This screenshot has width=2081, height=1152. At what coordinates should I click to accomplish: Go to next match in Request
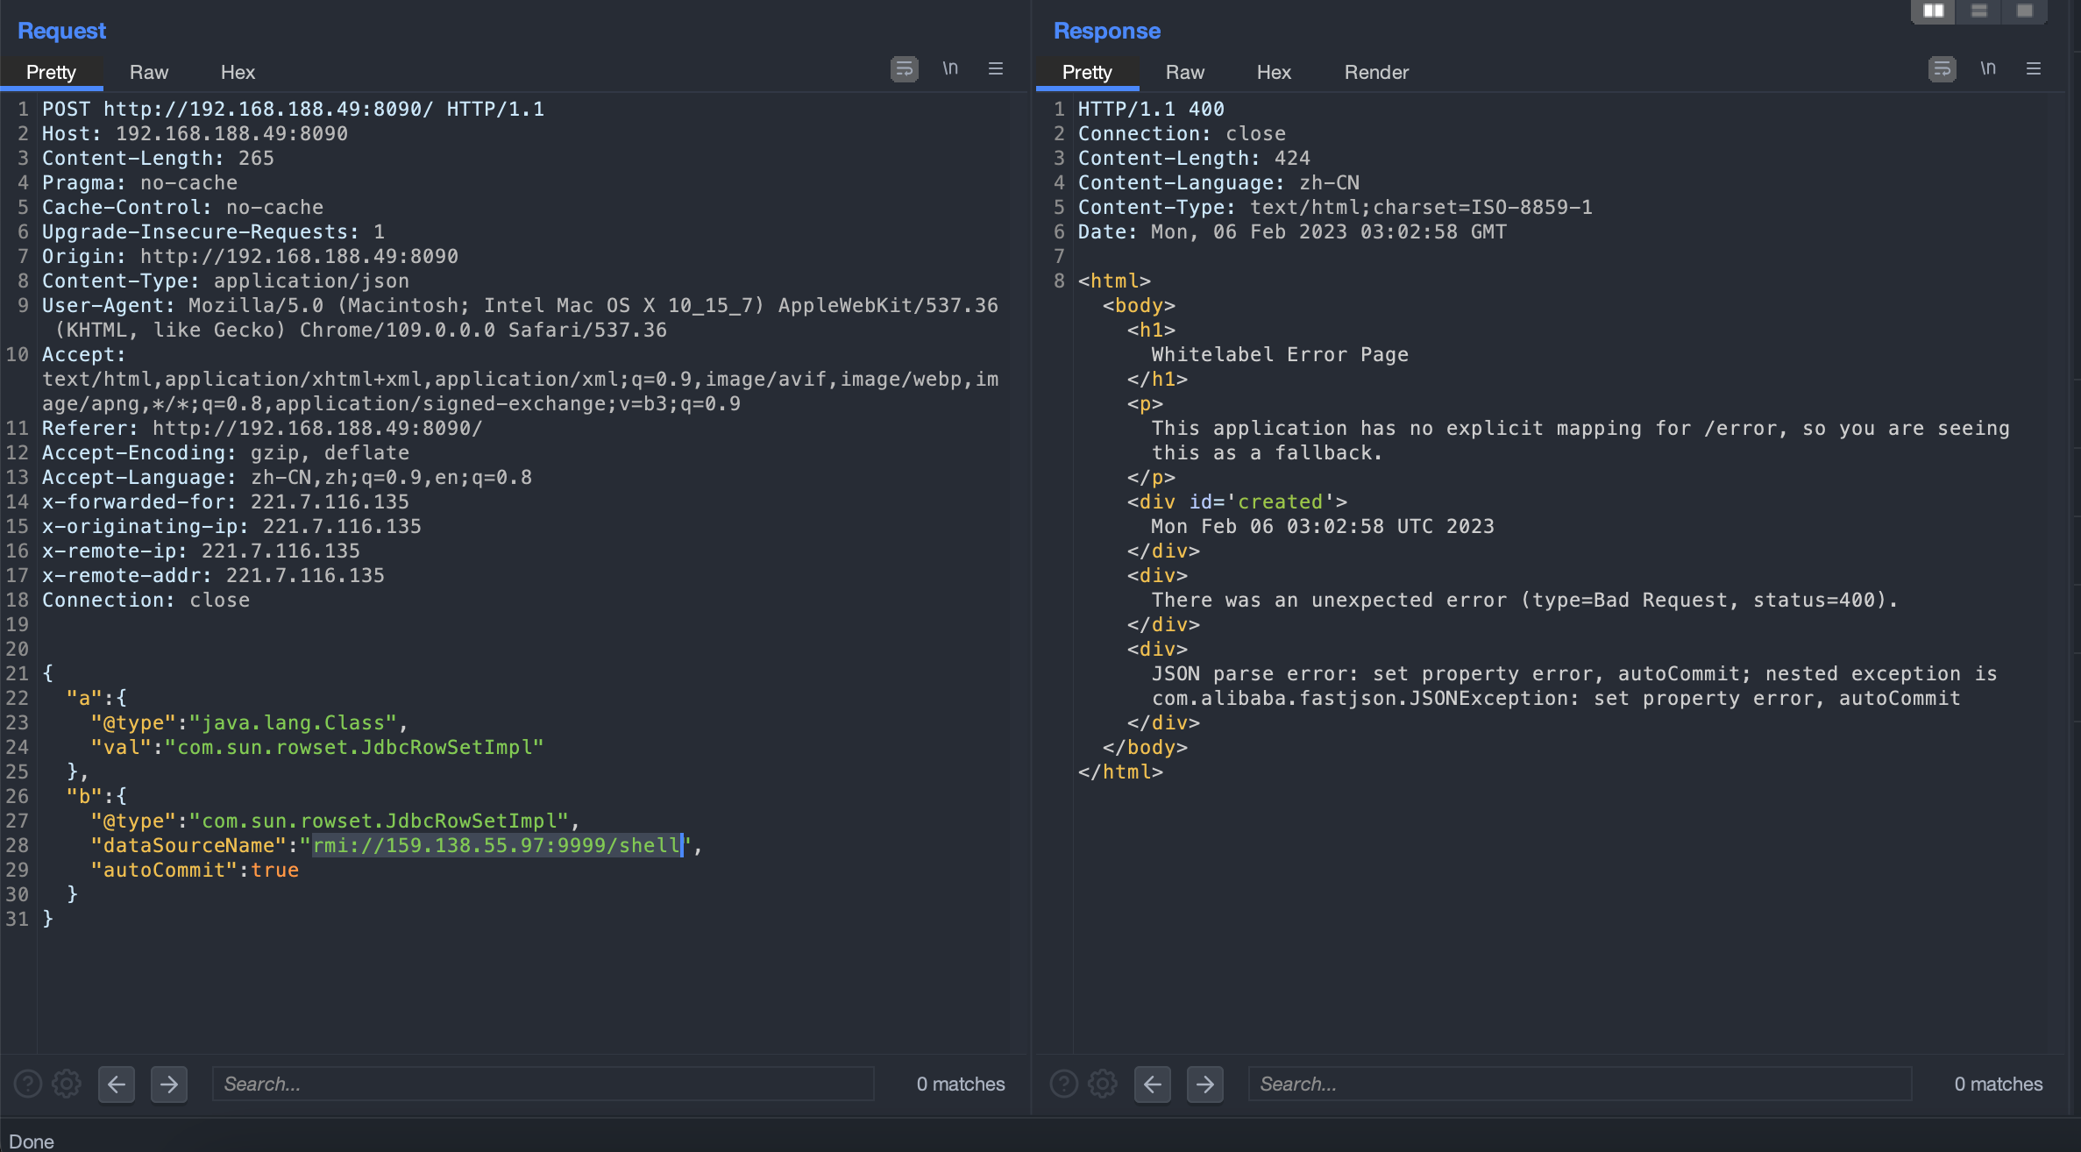pyautogui.click(x=169, y=1084)
